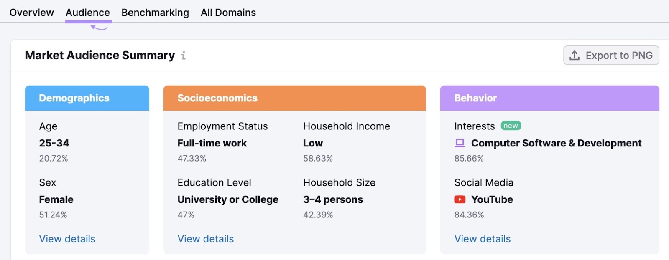Screen dimensions: 669x260
Task: Click the green 'new' badge near Interests
Action: click(511, 126)
